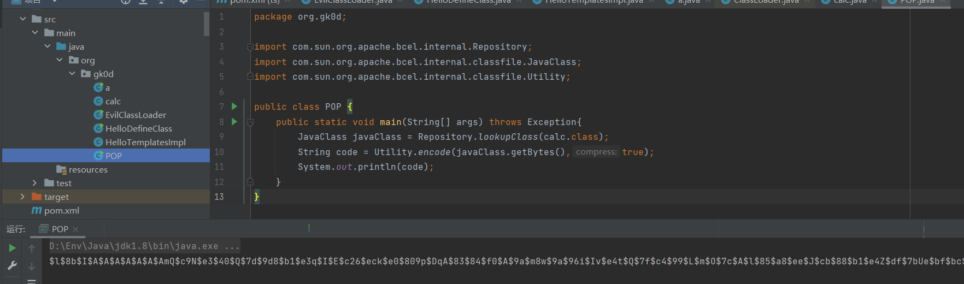Image resolution: width=964 pixels, height=284 pixels.
Task: Click 'JavaClass' in the line 4 import
Action: 552,62
